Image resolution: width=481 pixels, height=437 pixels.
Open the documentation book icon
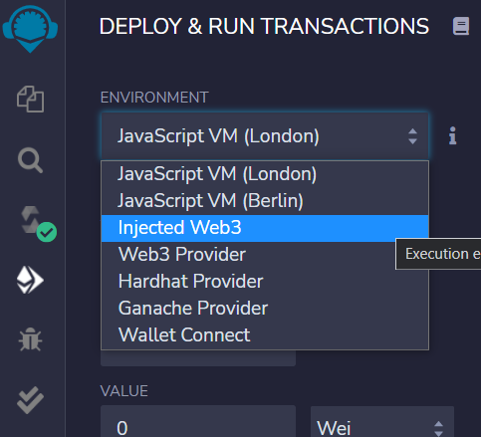coord(461,26)
